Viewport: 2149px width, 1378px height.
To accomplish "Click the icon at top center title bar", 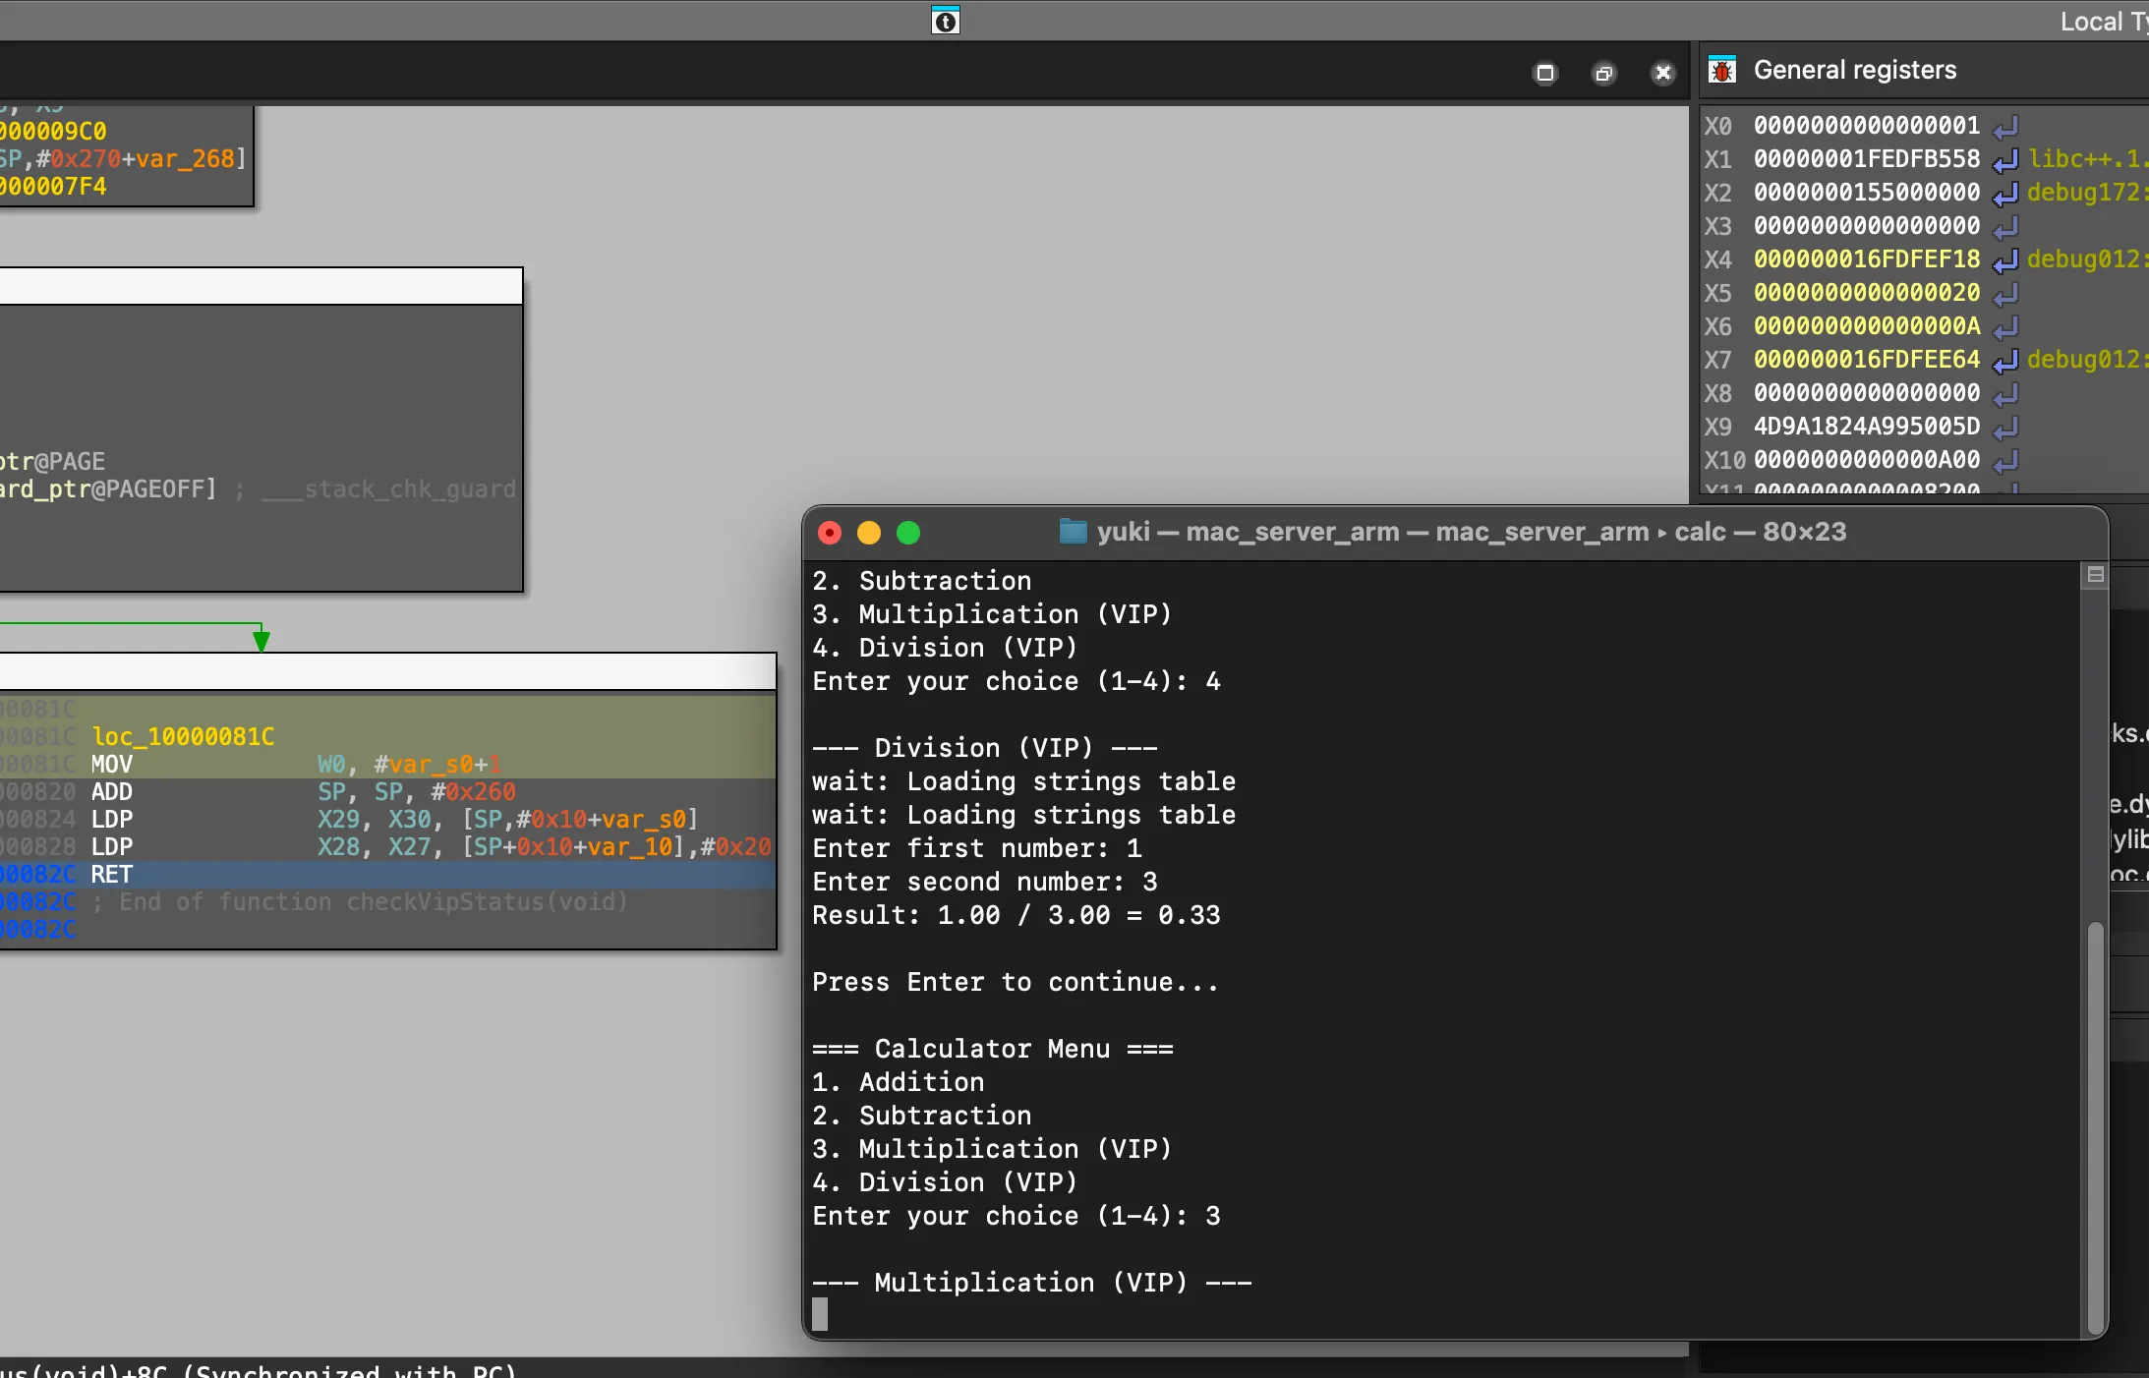I will (945, 21).
